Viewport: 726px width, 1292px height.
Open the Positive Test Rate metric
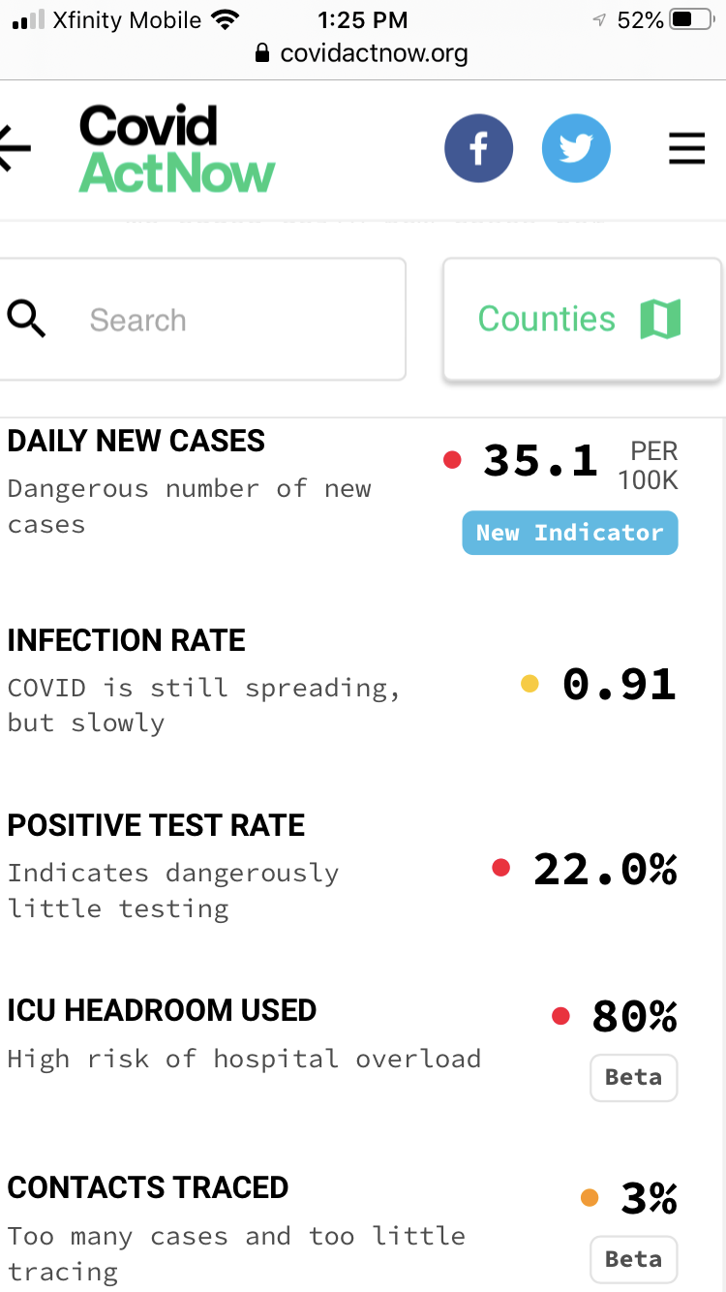coord(156,825)
